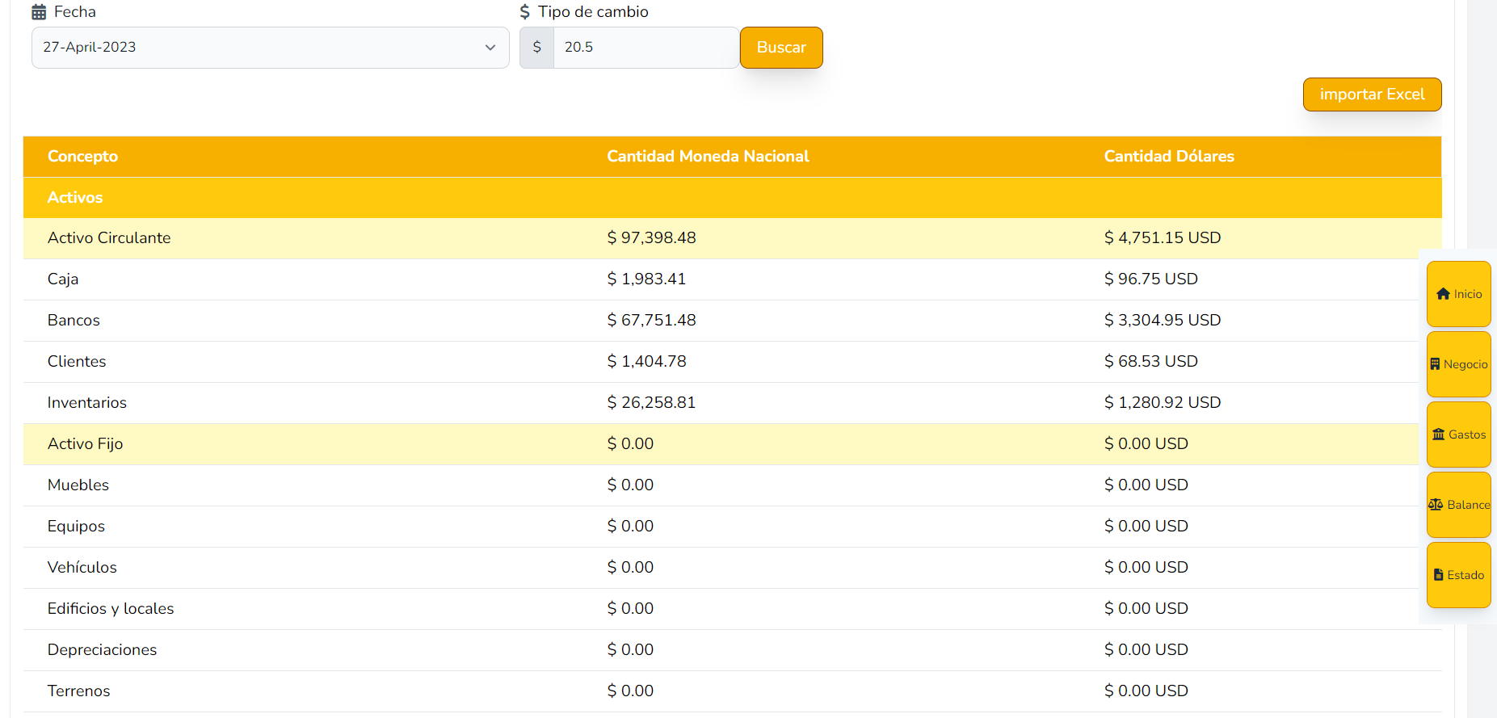Image resolution: width=1497 pixels, height=718 pixels.
Task: Select the Terrenos row label
Action: coord(78,691)
